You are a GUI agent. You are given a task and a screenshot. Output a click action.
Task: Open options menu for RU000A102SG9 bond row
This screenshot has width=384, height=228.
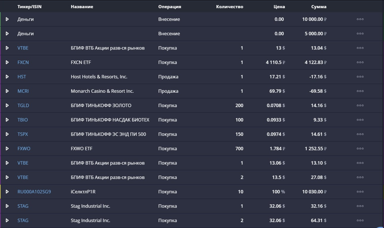point(360,192)
